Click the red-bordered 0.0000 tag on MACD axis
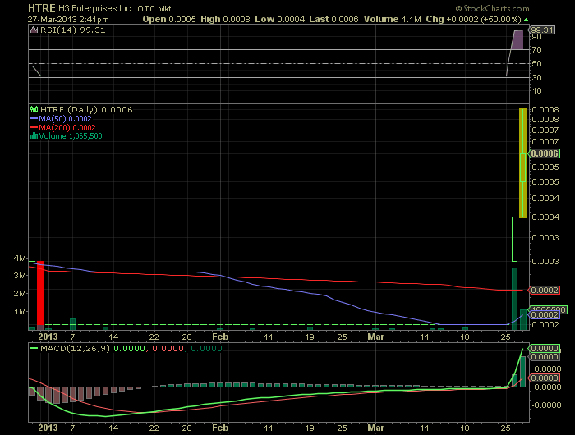The height and width of the screenshot is (435, 575). 545,378
